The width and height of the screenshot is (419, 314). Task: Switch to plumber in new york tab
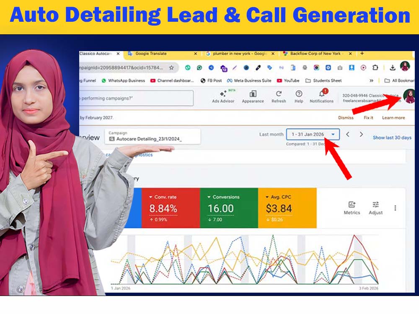click(x=240, y=54)
